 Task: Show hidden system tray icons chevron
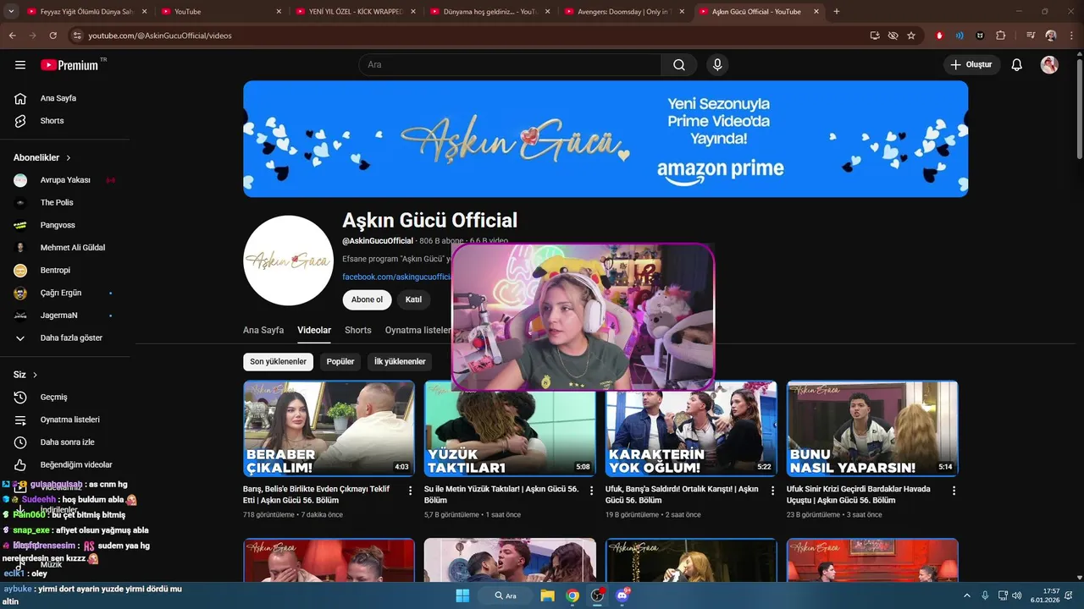point(967,595)
